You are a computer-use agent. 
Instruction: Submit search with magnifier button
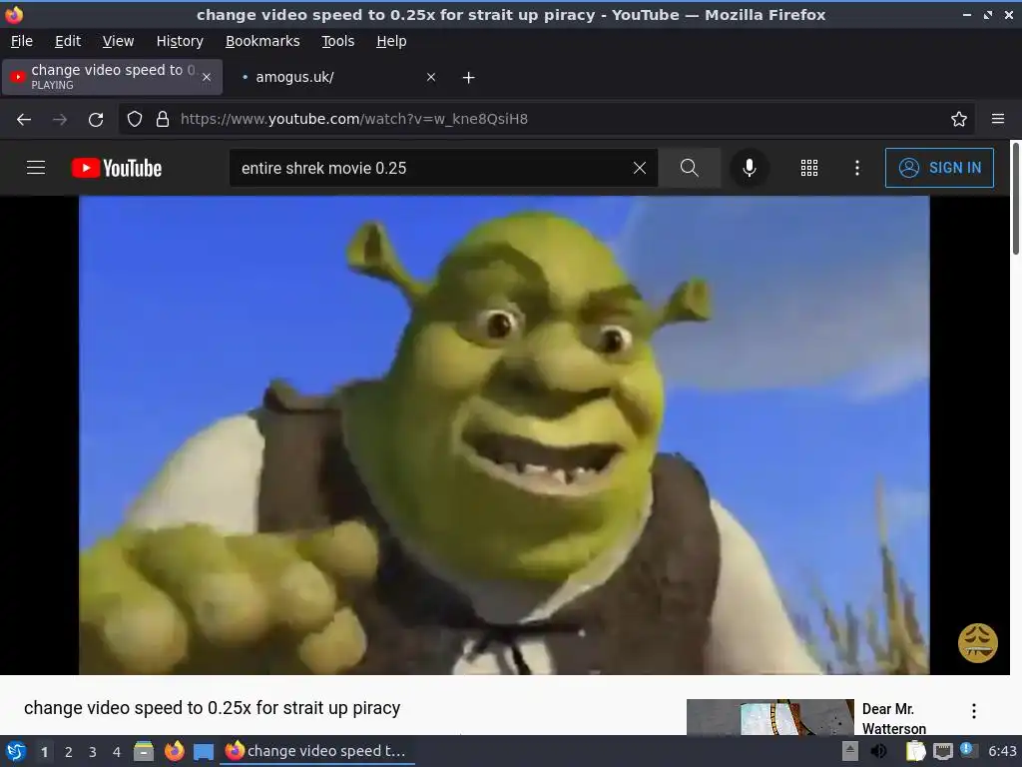click(689, 168)
